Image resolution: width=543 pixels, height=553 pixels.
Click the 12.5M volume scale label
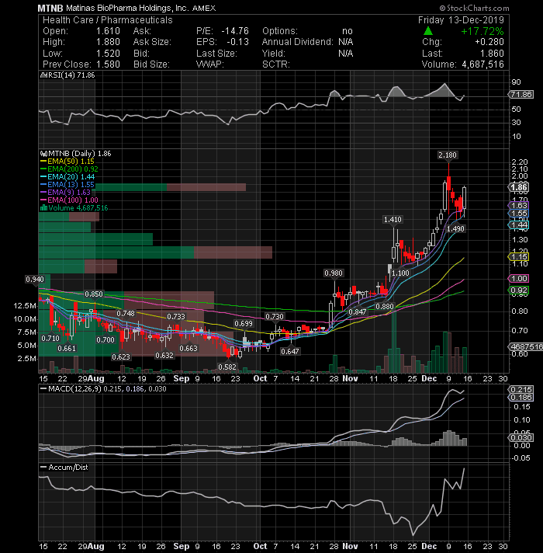(25, 306)
